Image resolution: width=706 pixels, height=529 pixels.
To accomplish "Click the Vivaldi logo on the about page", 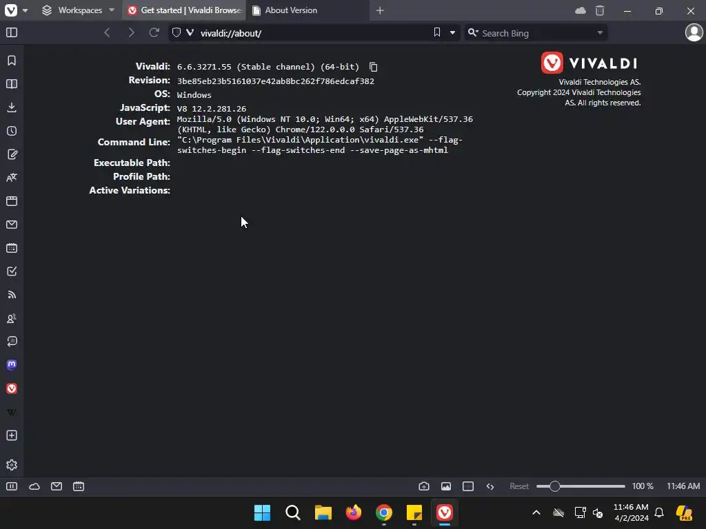I will (589, 63).
